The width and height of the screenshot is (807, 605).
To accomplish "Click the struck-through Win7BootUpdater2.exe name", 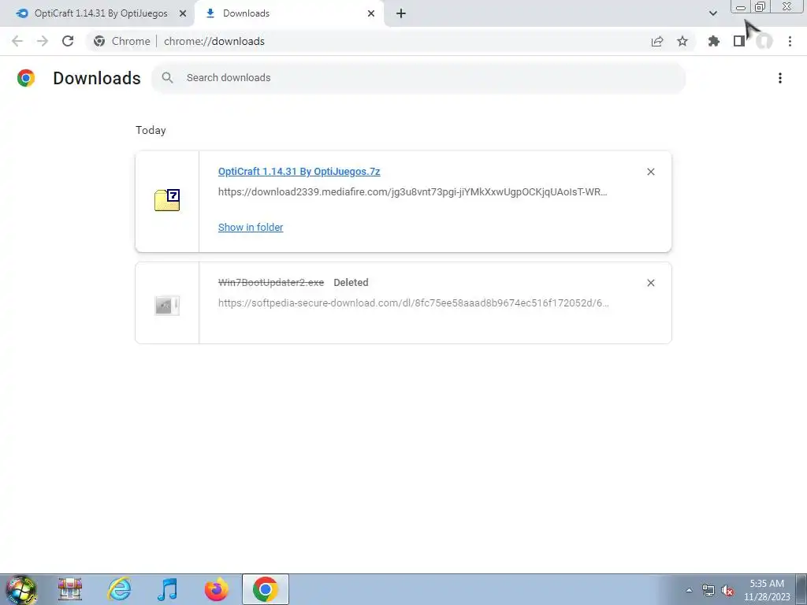I will pos(271,283).
